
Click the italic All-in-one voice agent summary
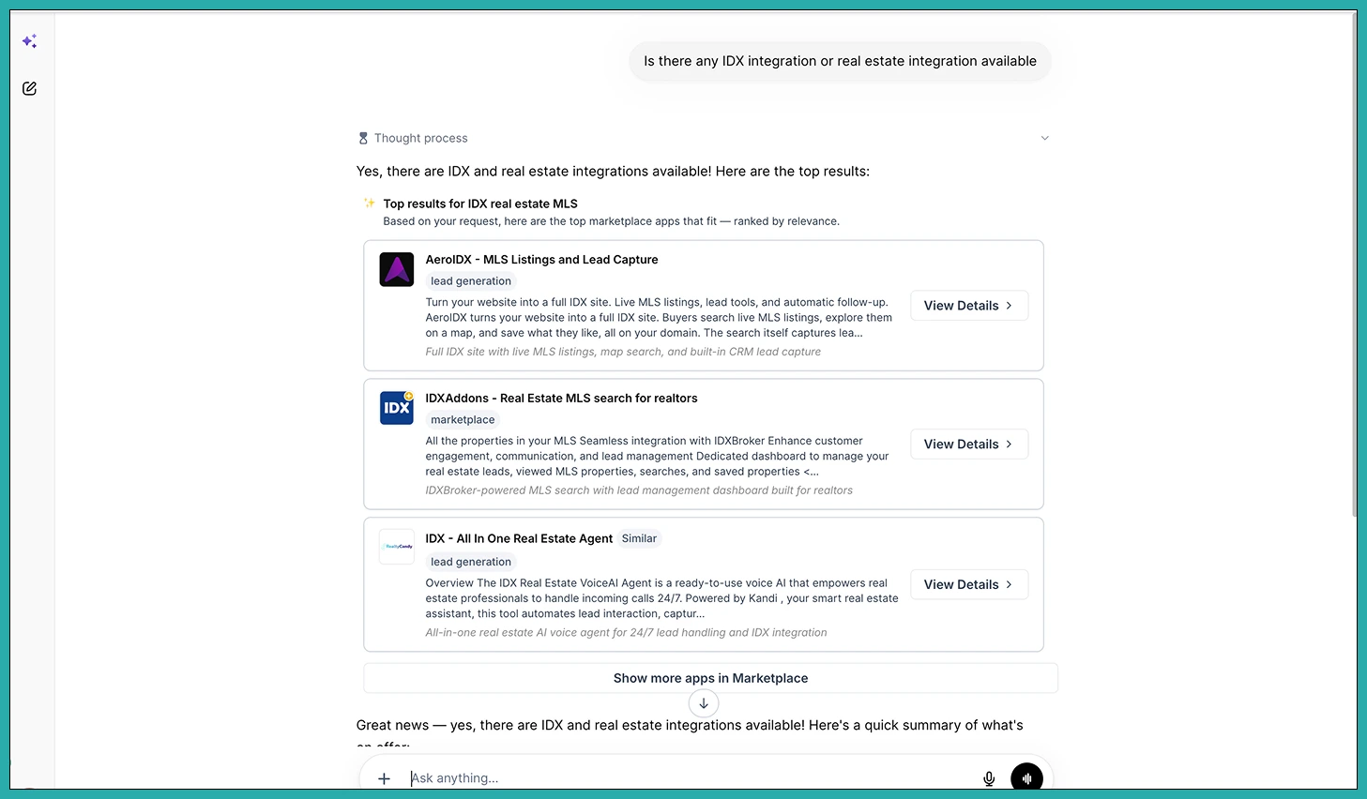[x=626, y=633]
